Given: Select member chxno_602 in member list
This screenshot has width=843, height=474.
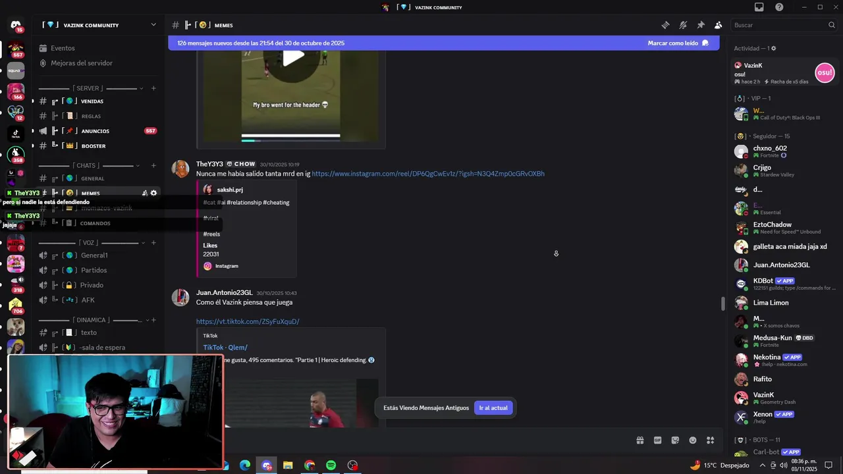Looking at the screenshot, I should click(784, 151).
